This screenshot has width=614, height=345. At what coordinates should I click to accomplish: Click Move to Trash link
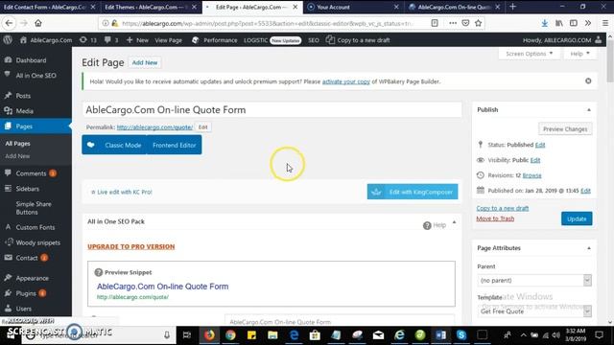[x=495, y=218]
